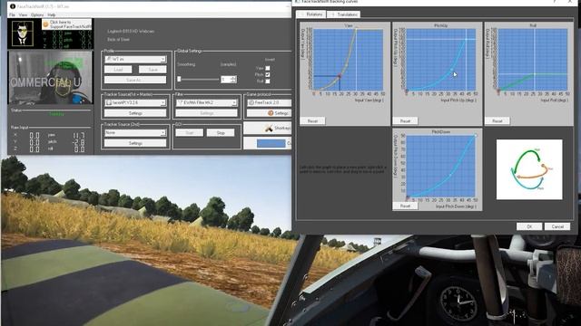Click the top-right point on PitchDown curve
This screenshot has width=581, height=326.
coord(476,136)
